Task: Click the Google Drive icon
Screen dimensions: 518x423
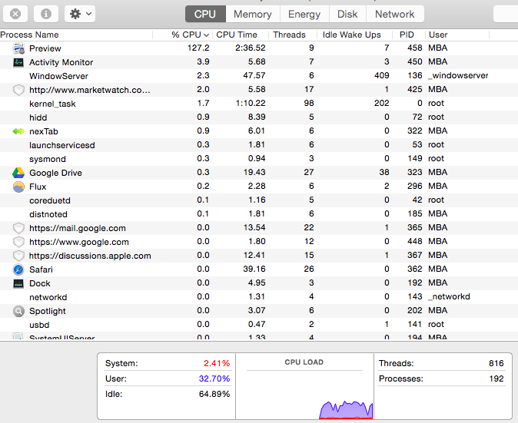Action: coord(18,173)
